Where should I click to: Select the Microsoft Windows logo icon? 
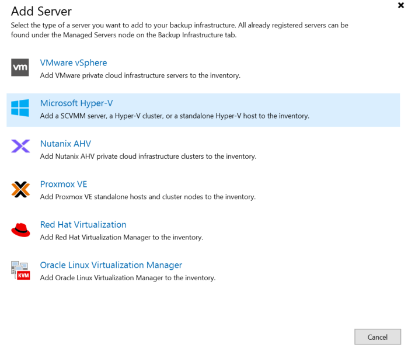[20, 108]
